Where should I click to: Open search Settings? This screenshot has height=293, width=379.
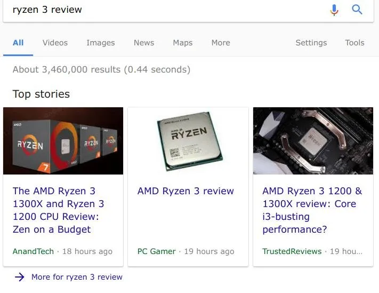coord(311,43)
